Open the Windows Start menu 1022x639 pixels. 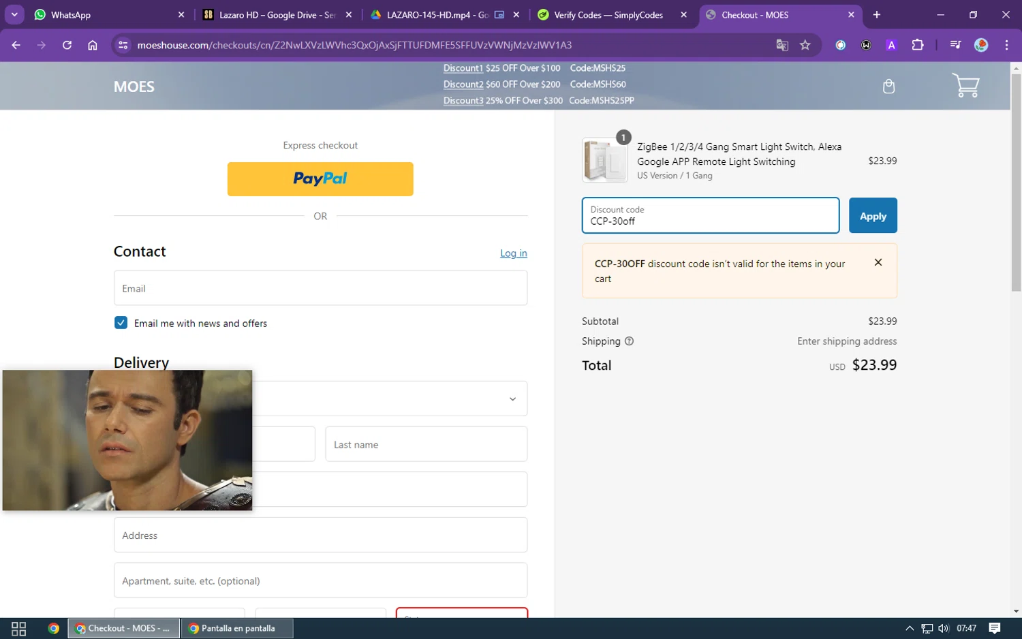tap(18, 628)
